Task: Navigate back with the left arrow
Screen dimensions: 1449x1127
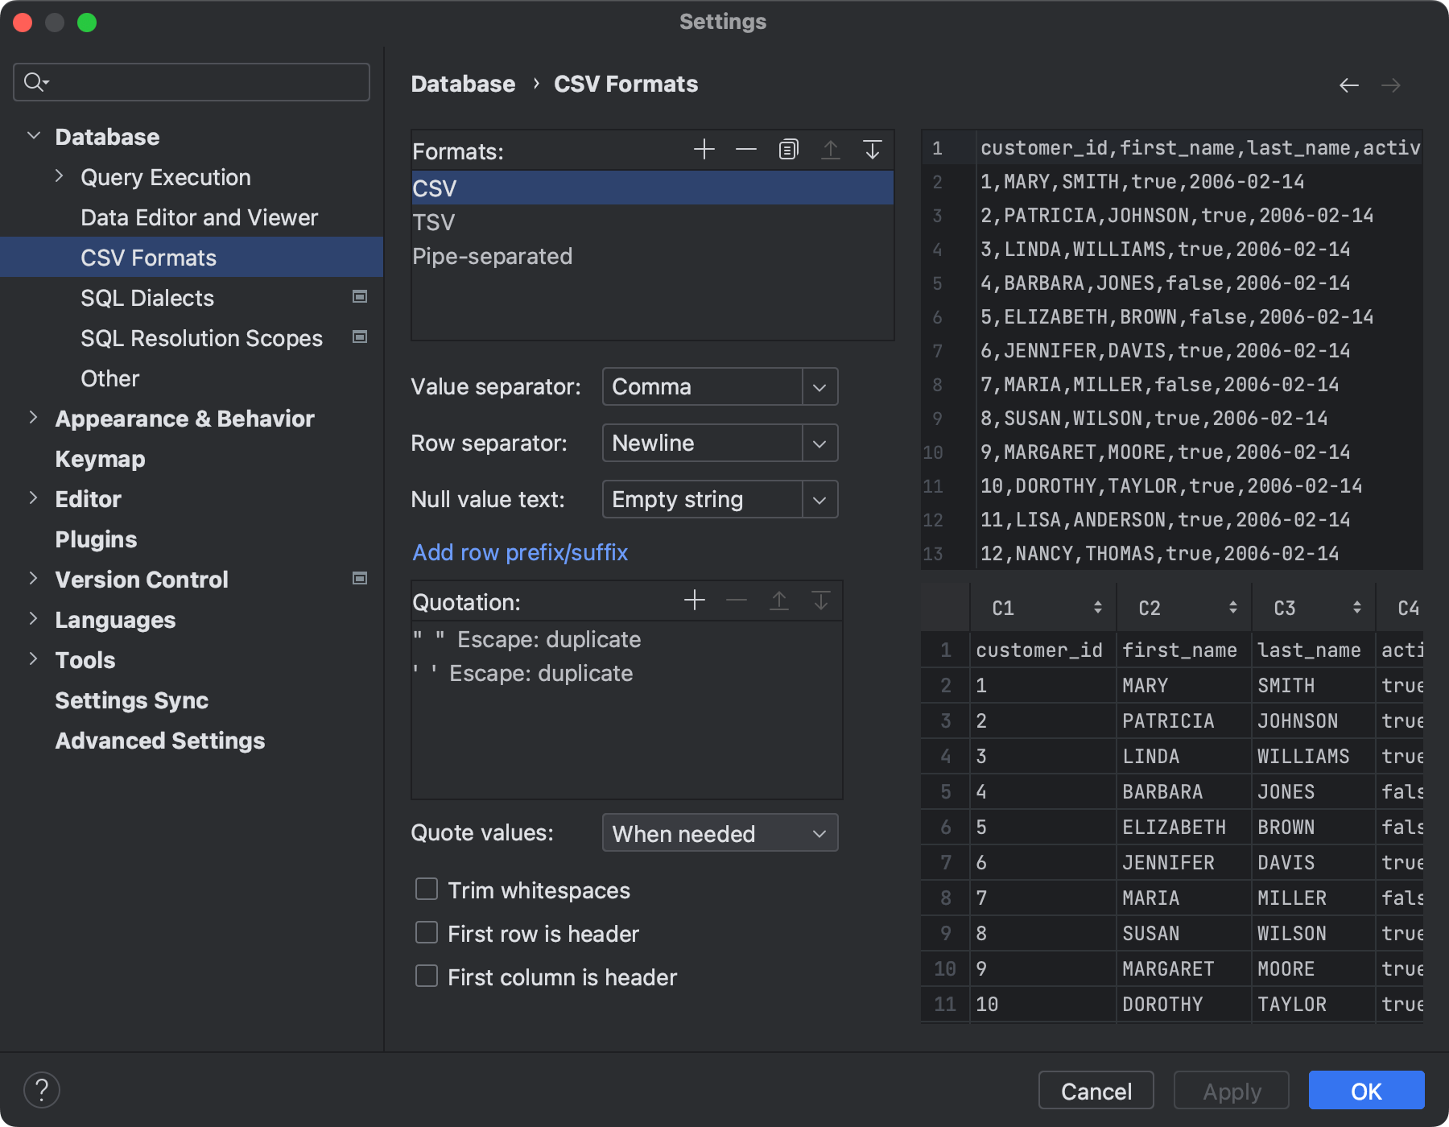Action: (x=1349, y=85)
